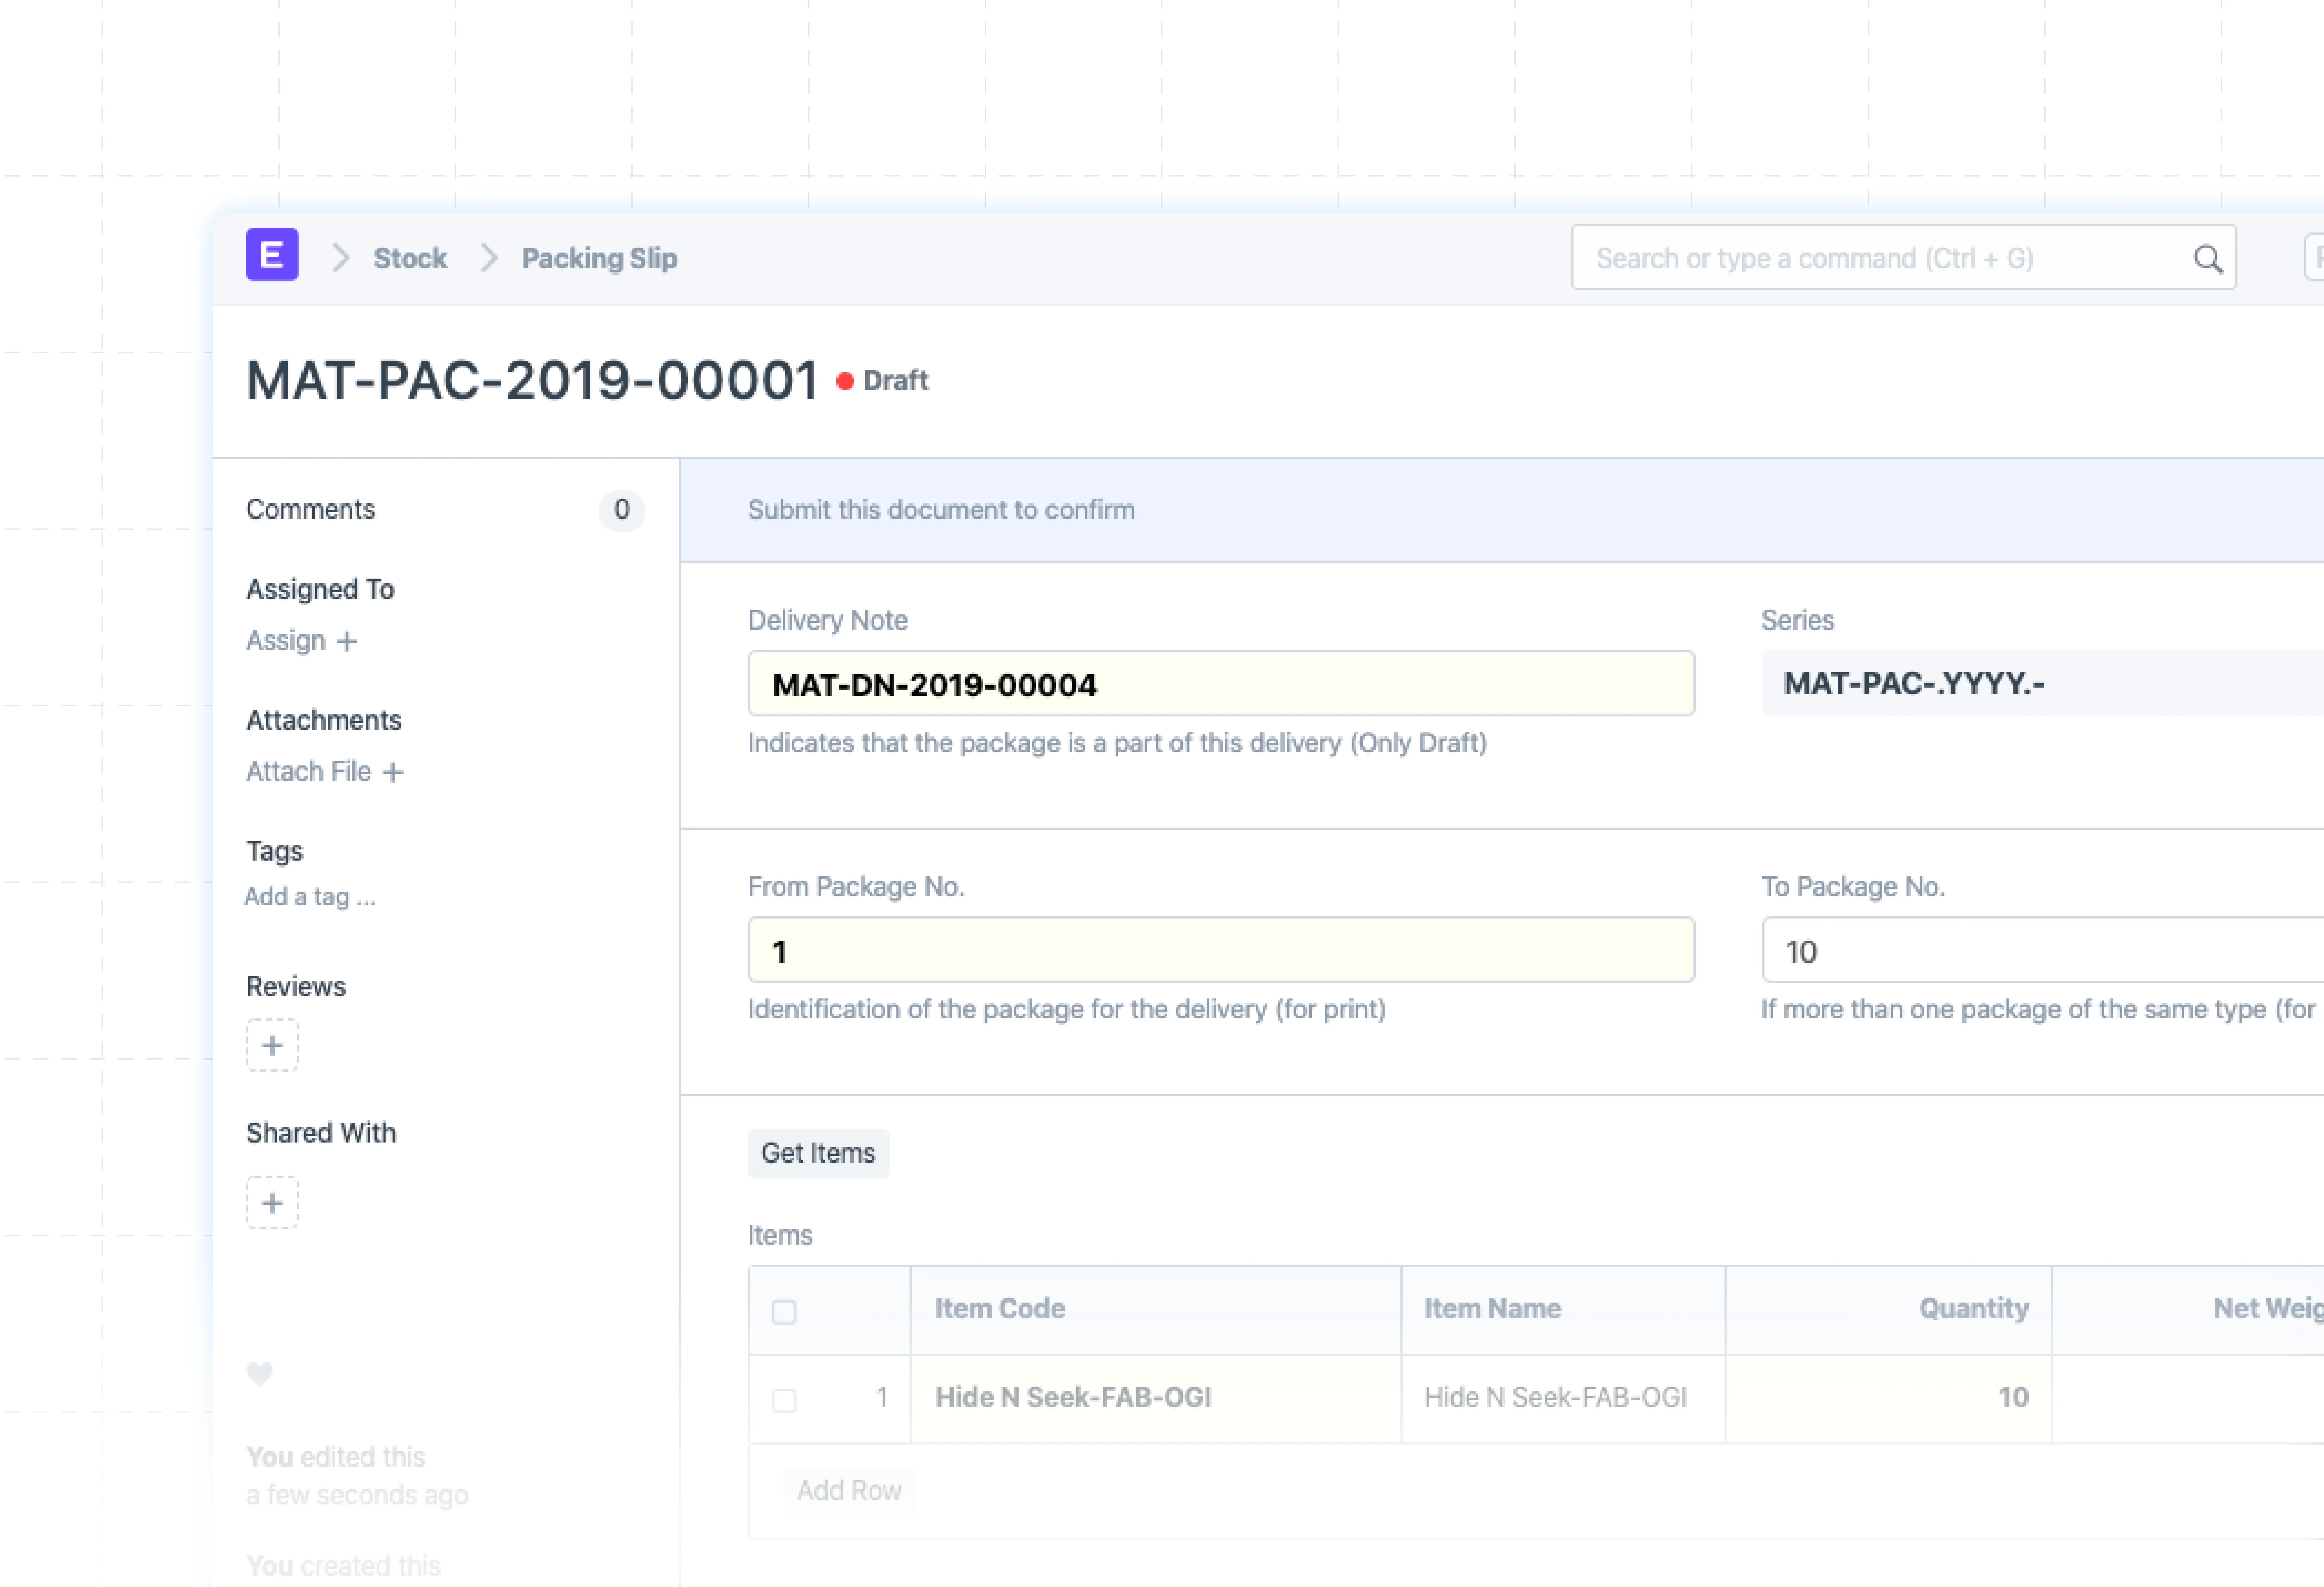Add a review with plus box
This screenshot has width=2324, height=1587.
point(272,1045)
